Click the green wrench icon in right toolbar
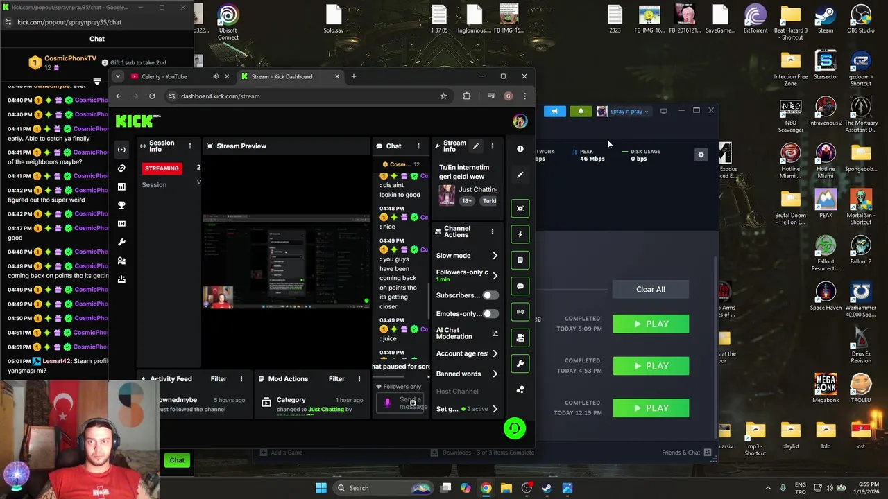888x499 pixels. click(x=520, y=364)
